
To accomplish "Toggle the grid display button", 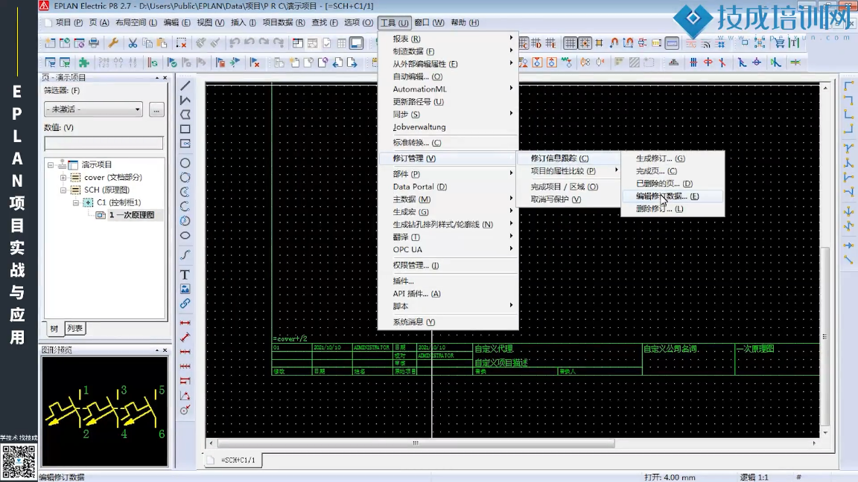I will [571, 42].
